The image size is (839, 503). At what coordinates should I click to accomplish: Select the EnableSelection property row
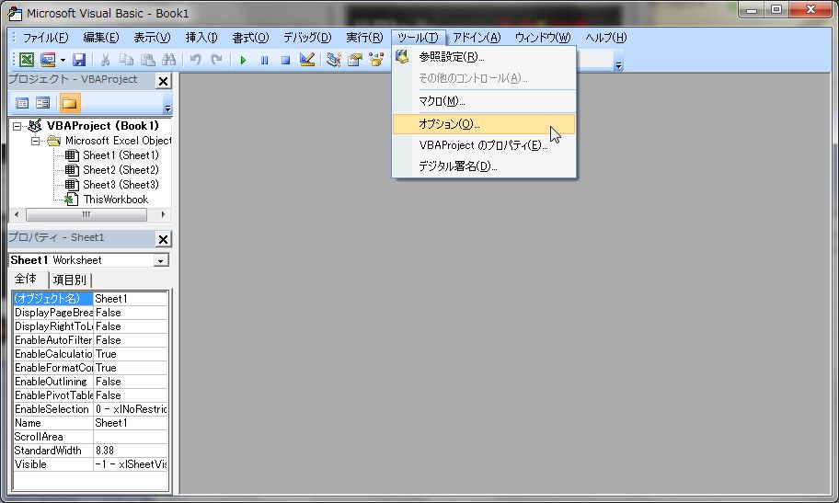[90, 409]
